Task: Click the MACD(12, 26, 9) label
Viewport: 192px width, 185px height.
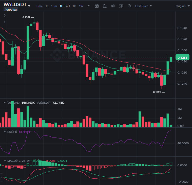Action: (18, 161)
